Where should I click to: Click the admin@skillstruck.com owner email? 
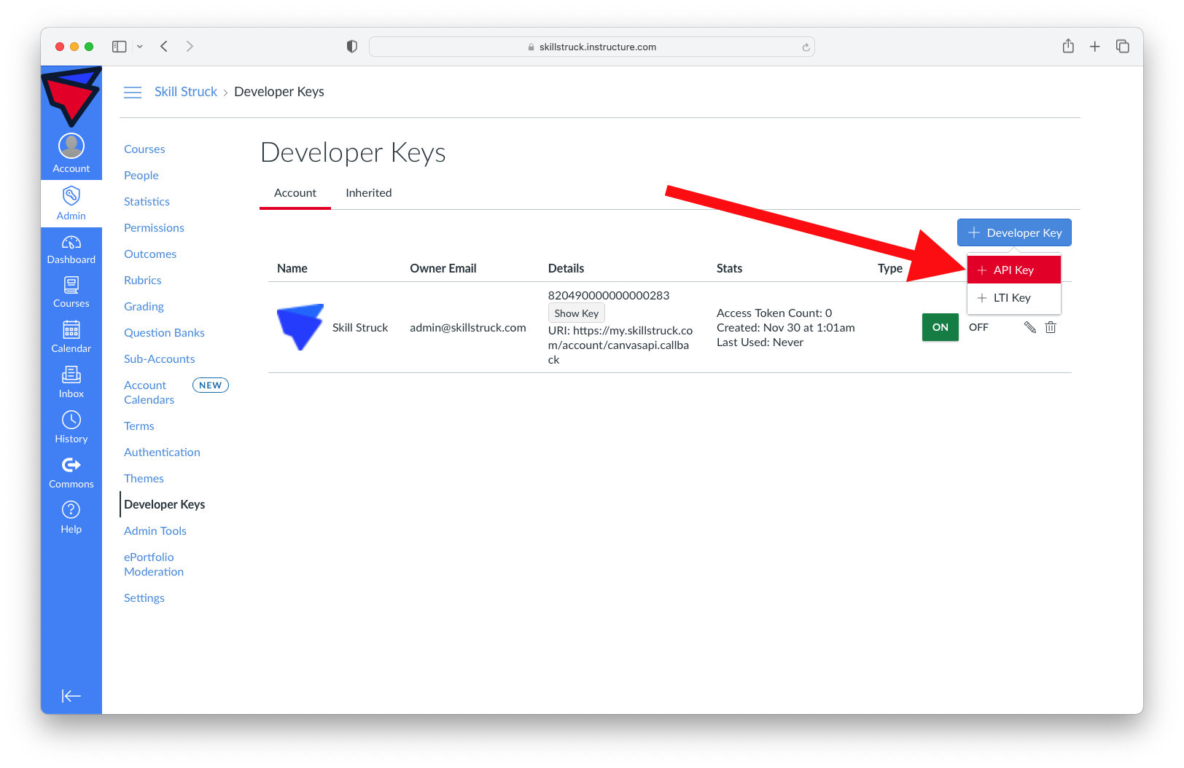(468, 328)
